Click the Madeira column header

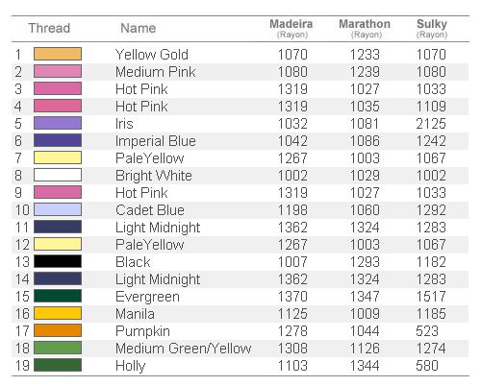291,28
